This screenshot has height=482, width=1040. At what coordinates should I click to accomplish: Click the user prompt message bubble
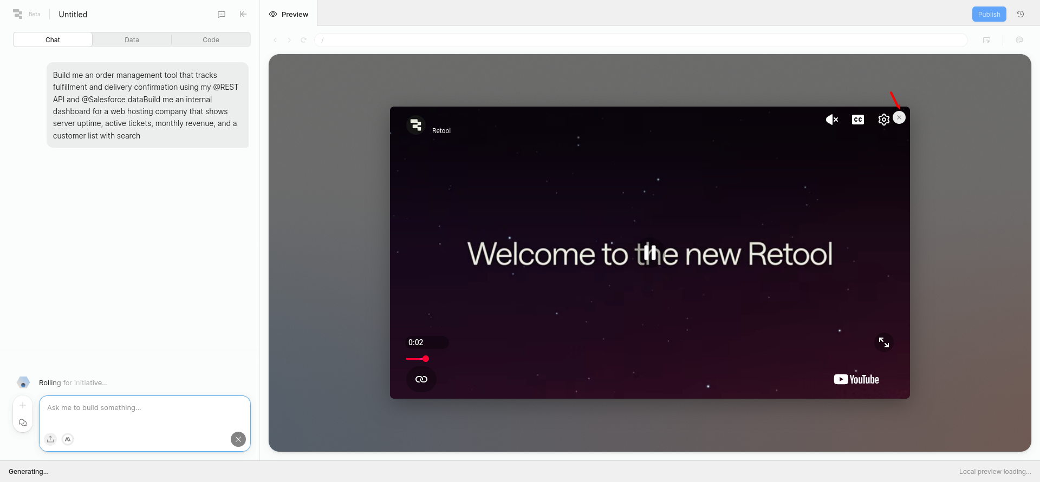tap(147, 105)
